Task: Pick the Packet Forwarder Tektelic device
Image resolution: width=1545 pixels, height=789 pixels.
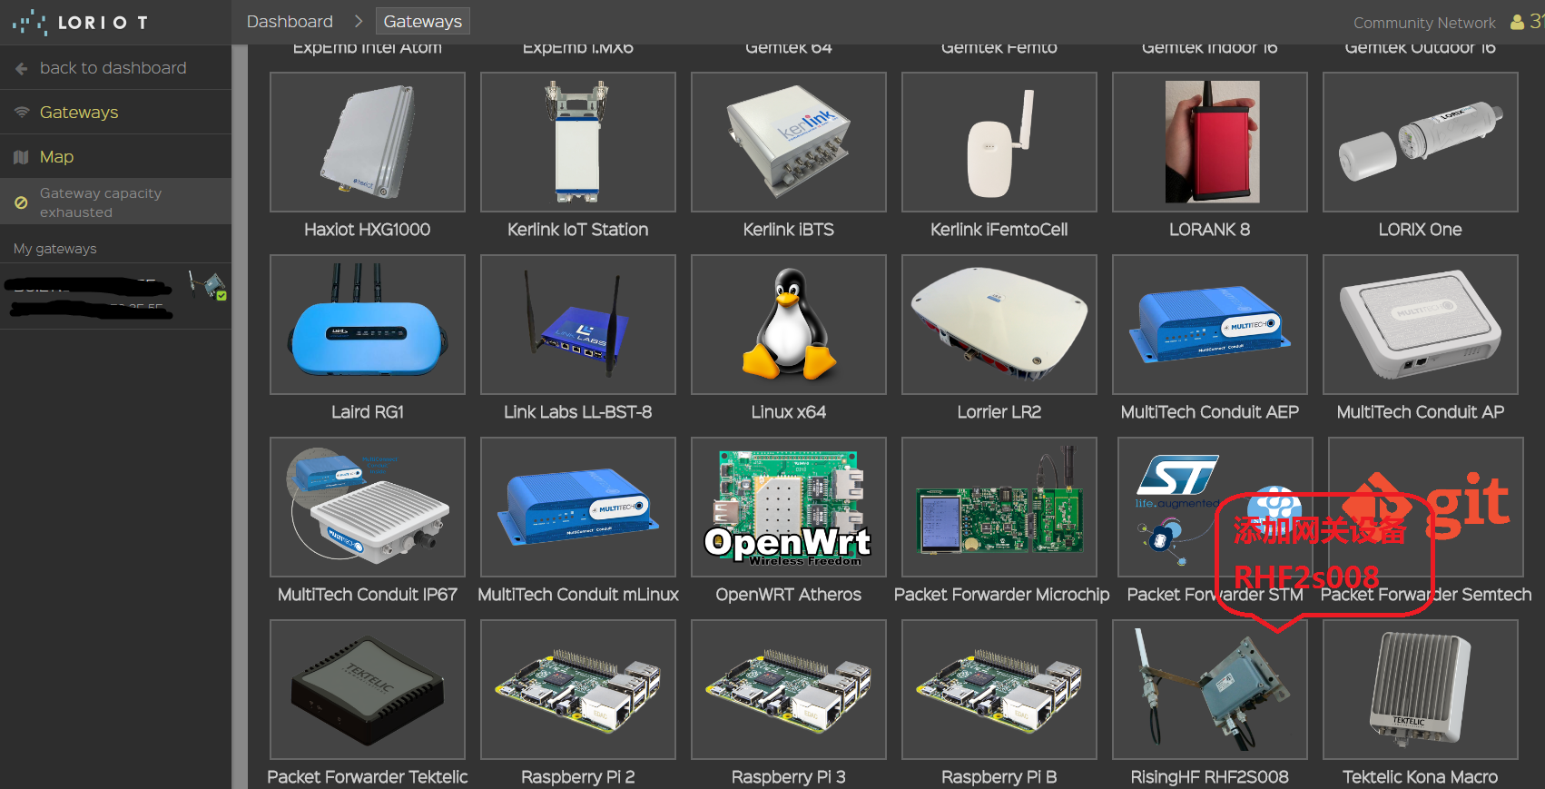Action: (x=368, y=690)
